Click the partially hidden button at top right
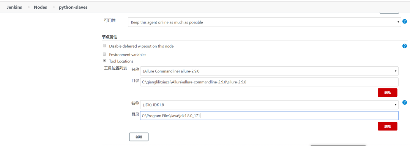410x146 pixels. coord(389,12)
